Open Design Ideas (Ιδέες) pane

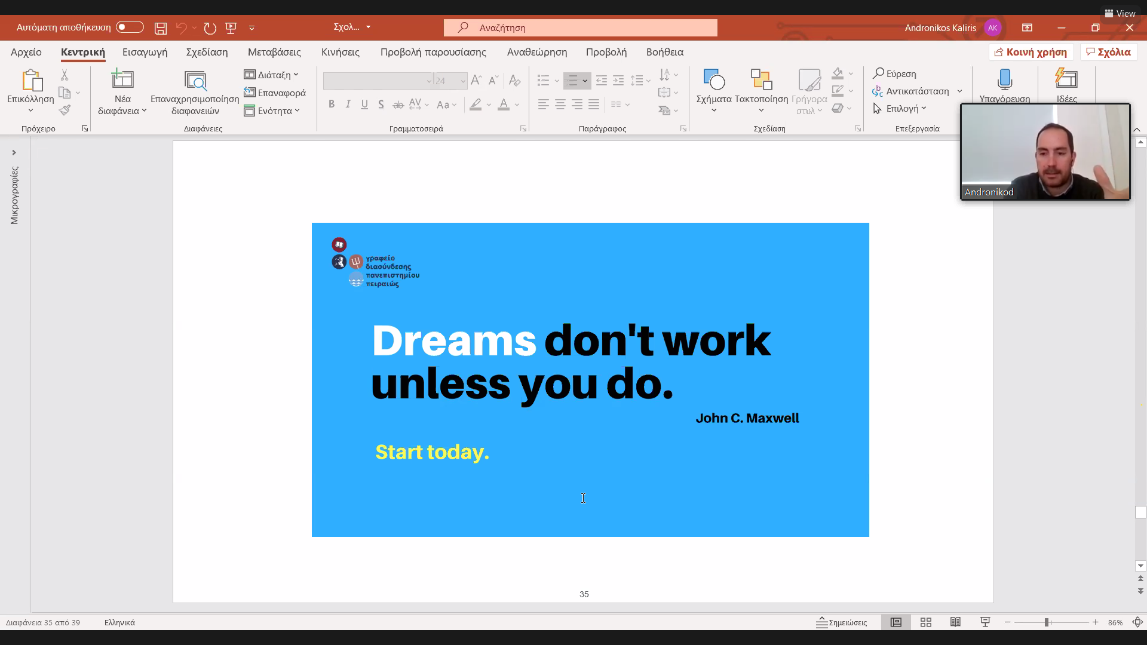point(1066,79)
